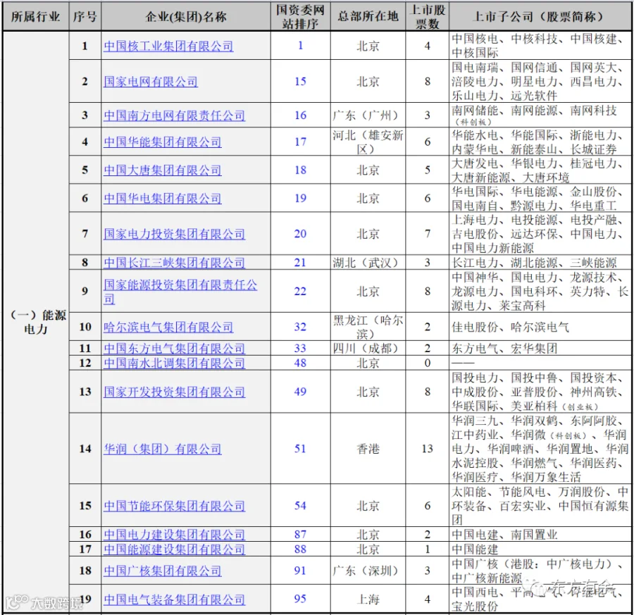Open the 中国节能环保集团有限公司 link
634x615 pixels.
pos(174,506)
